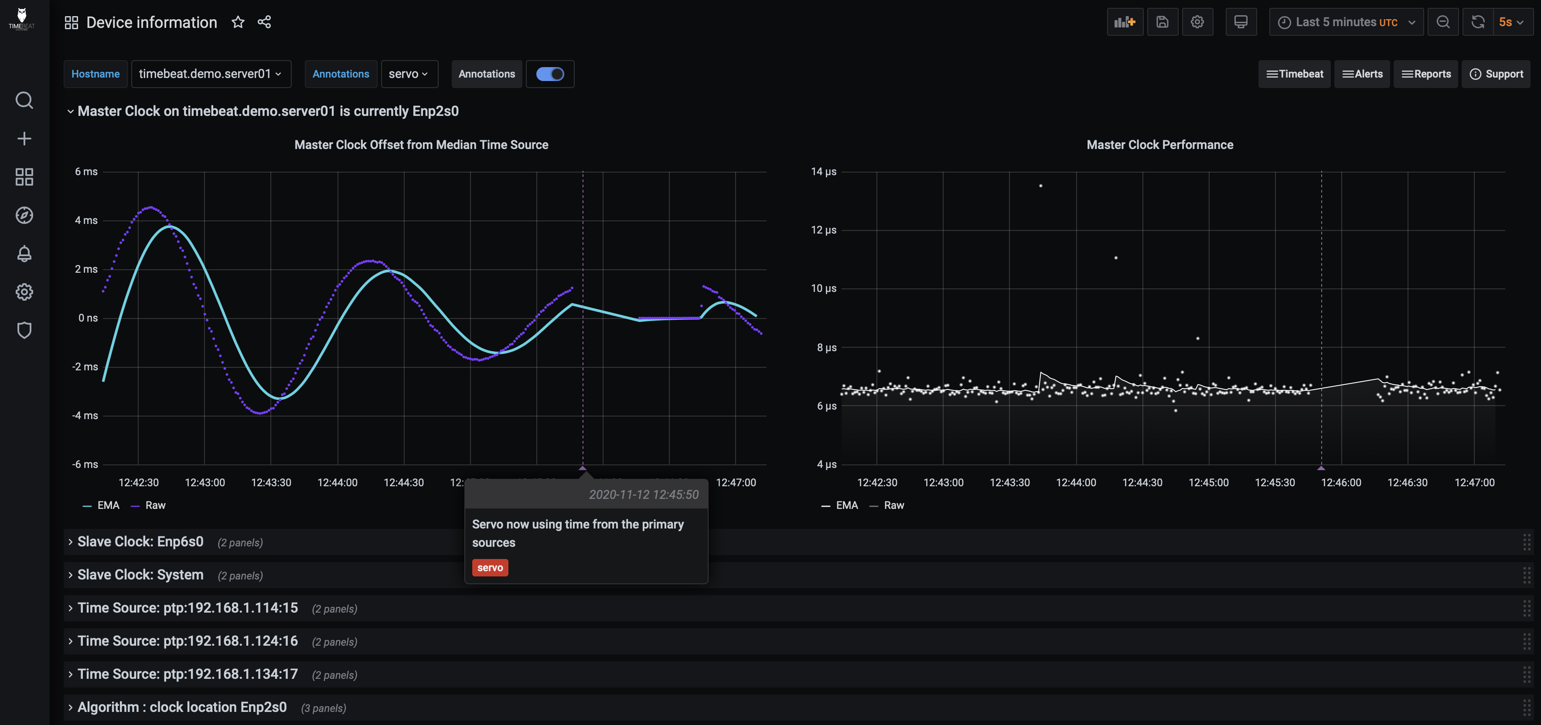Click annotation marker on performance chart axis
This screenshot has height=725, width=1541.
(x=1322, y=468)
